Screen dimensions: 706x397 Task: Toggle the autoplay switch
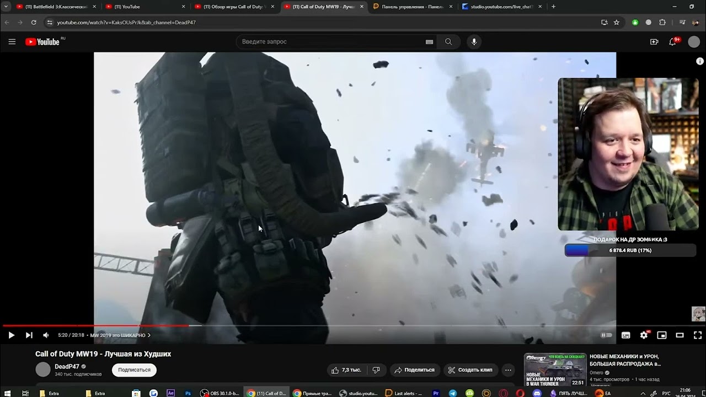click(606, 335)
